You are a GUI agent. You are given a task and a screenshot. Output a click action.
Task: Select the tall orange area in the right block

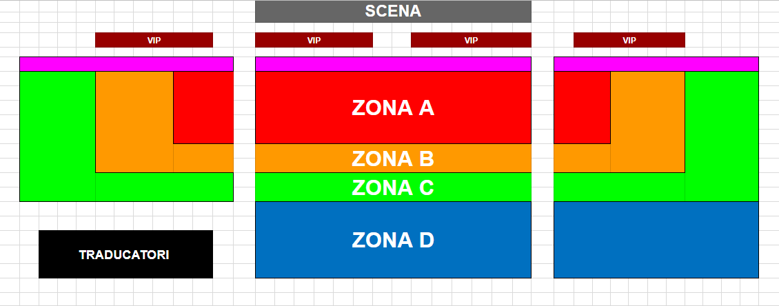point(648,122)
